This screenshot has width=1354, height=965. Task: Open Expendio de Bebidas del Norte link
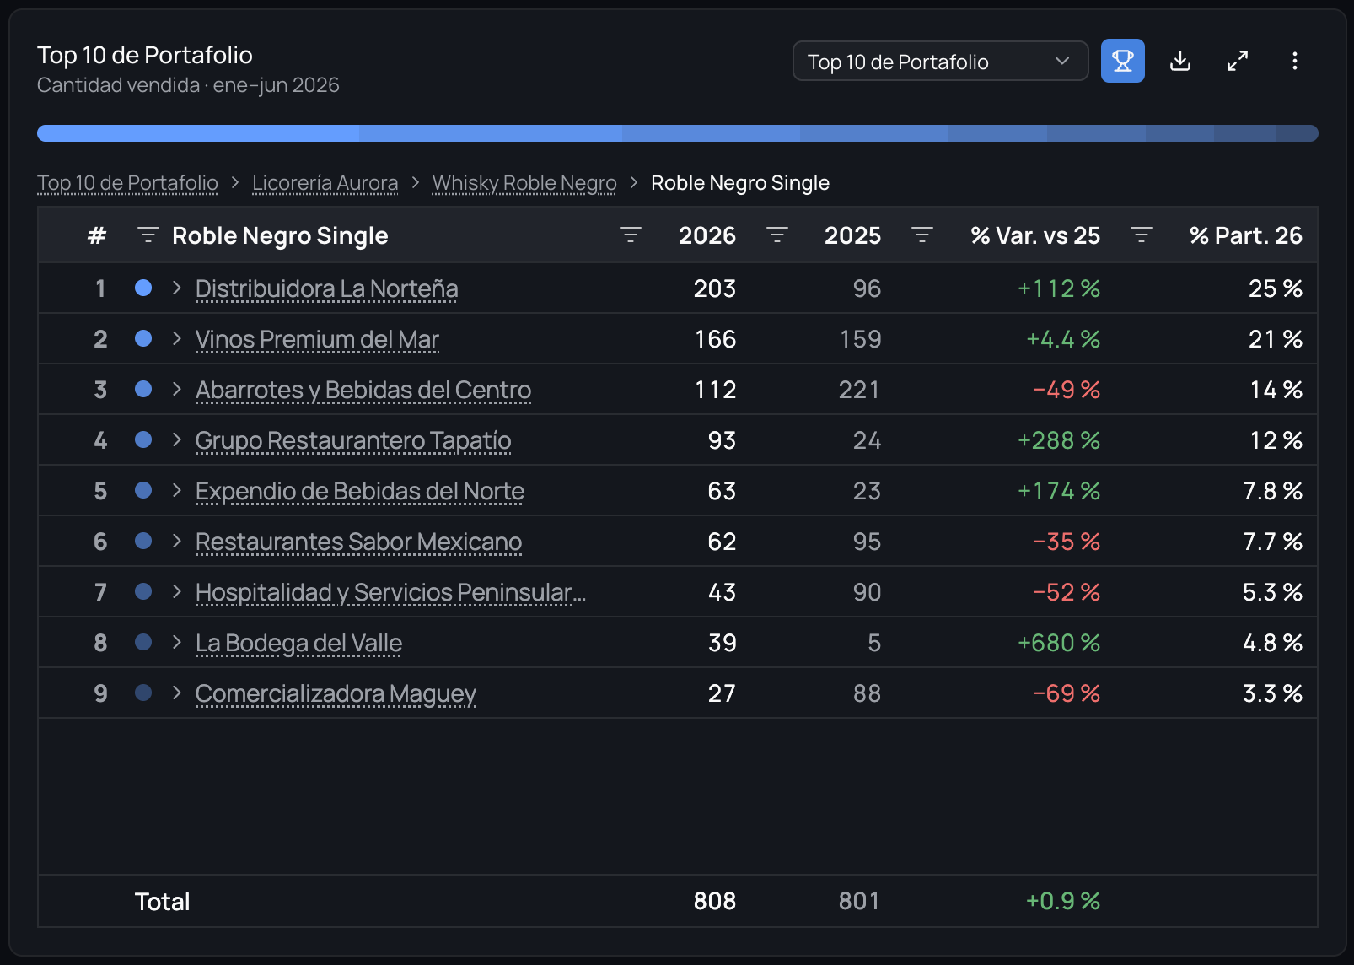pos(360,491)
